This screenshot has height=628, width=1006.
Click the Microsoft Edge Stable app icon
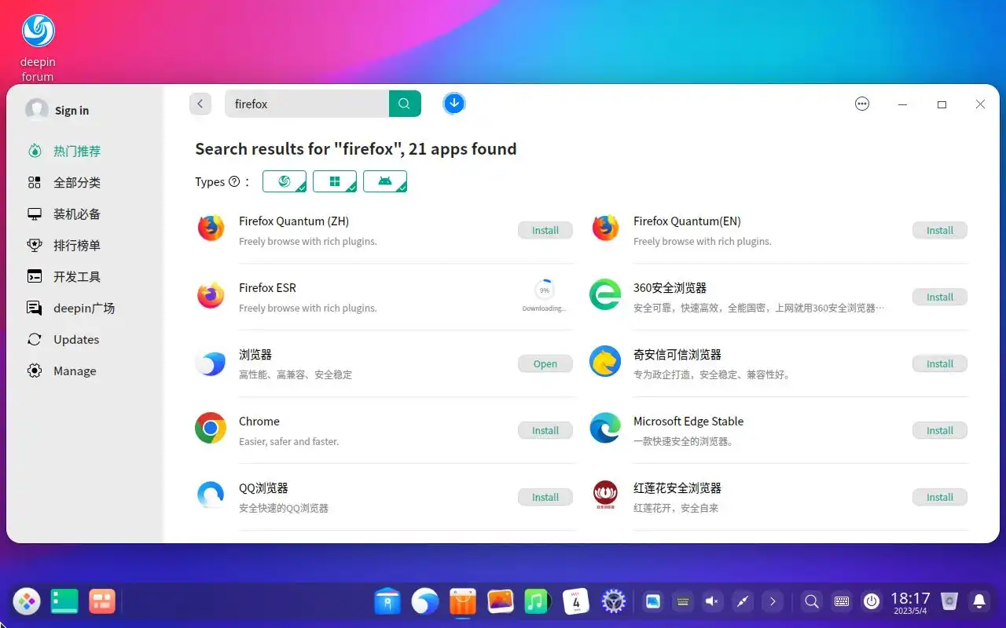[x=605, y=429]
